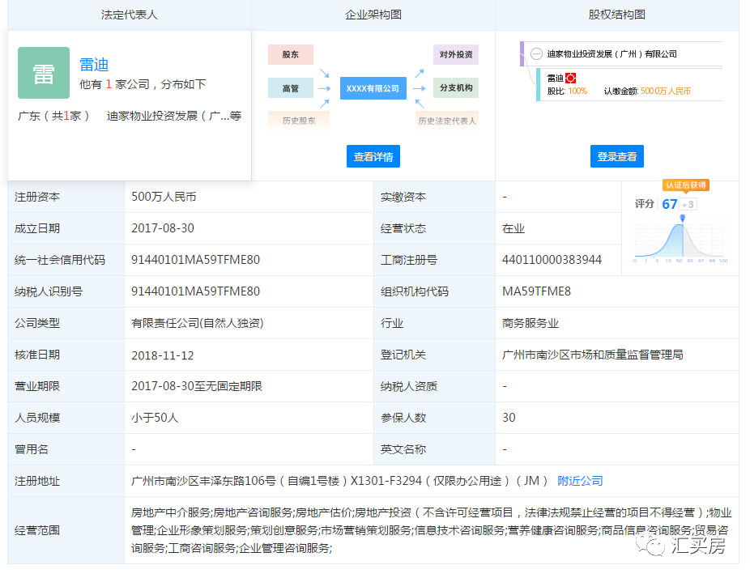
Task: Click the 纳税人识别号 row label
Action: click(49, 291)
